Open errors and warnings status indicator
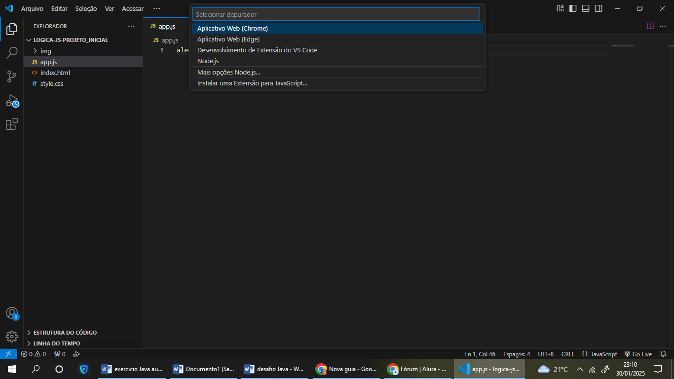674x379 pixels. point(34,354)
